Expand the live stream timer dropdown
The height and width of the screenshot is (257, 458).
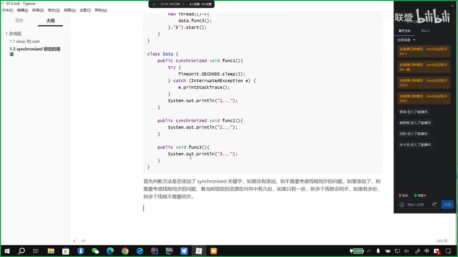(x=184, y=4)
